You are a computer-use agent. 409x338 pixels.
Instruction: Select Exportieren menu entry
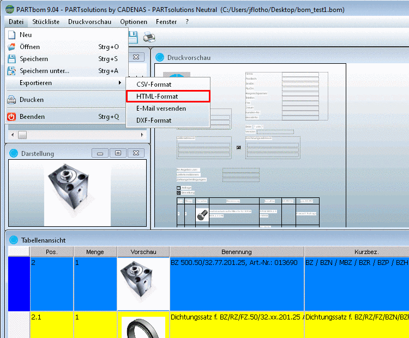pyautogui.click(x=67, y=83)
